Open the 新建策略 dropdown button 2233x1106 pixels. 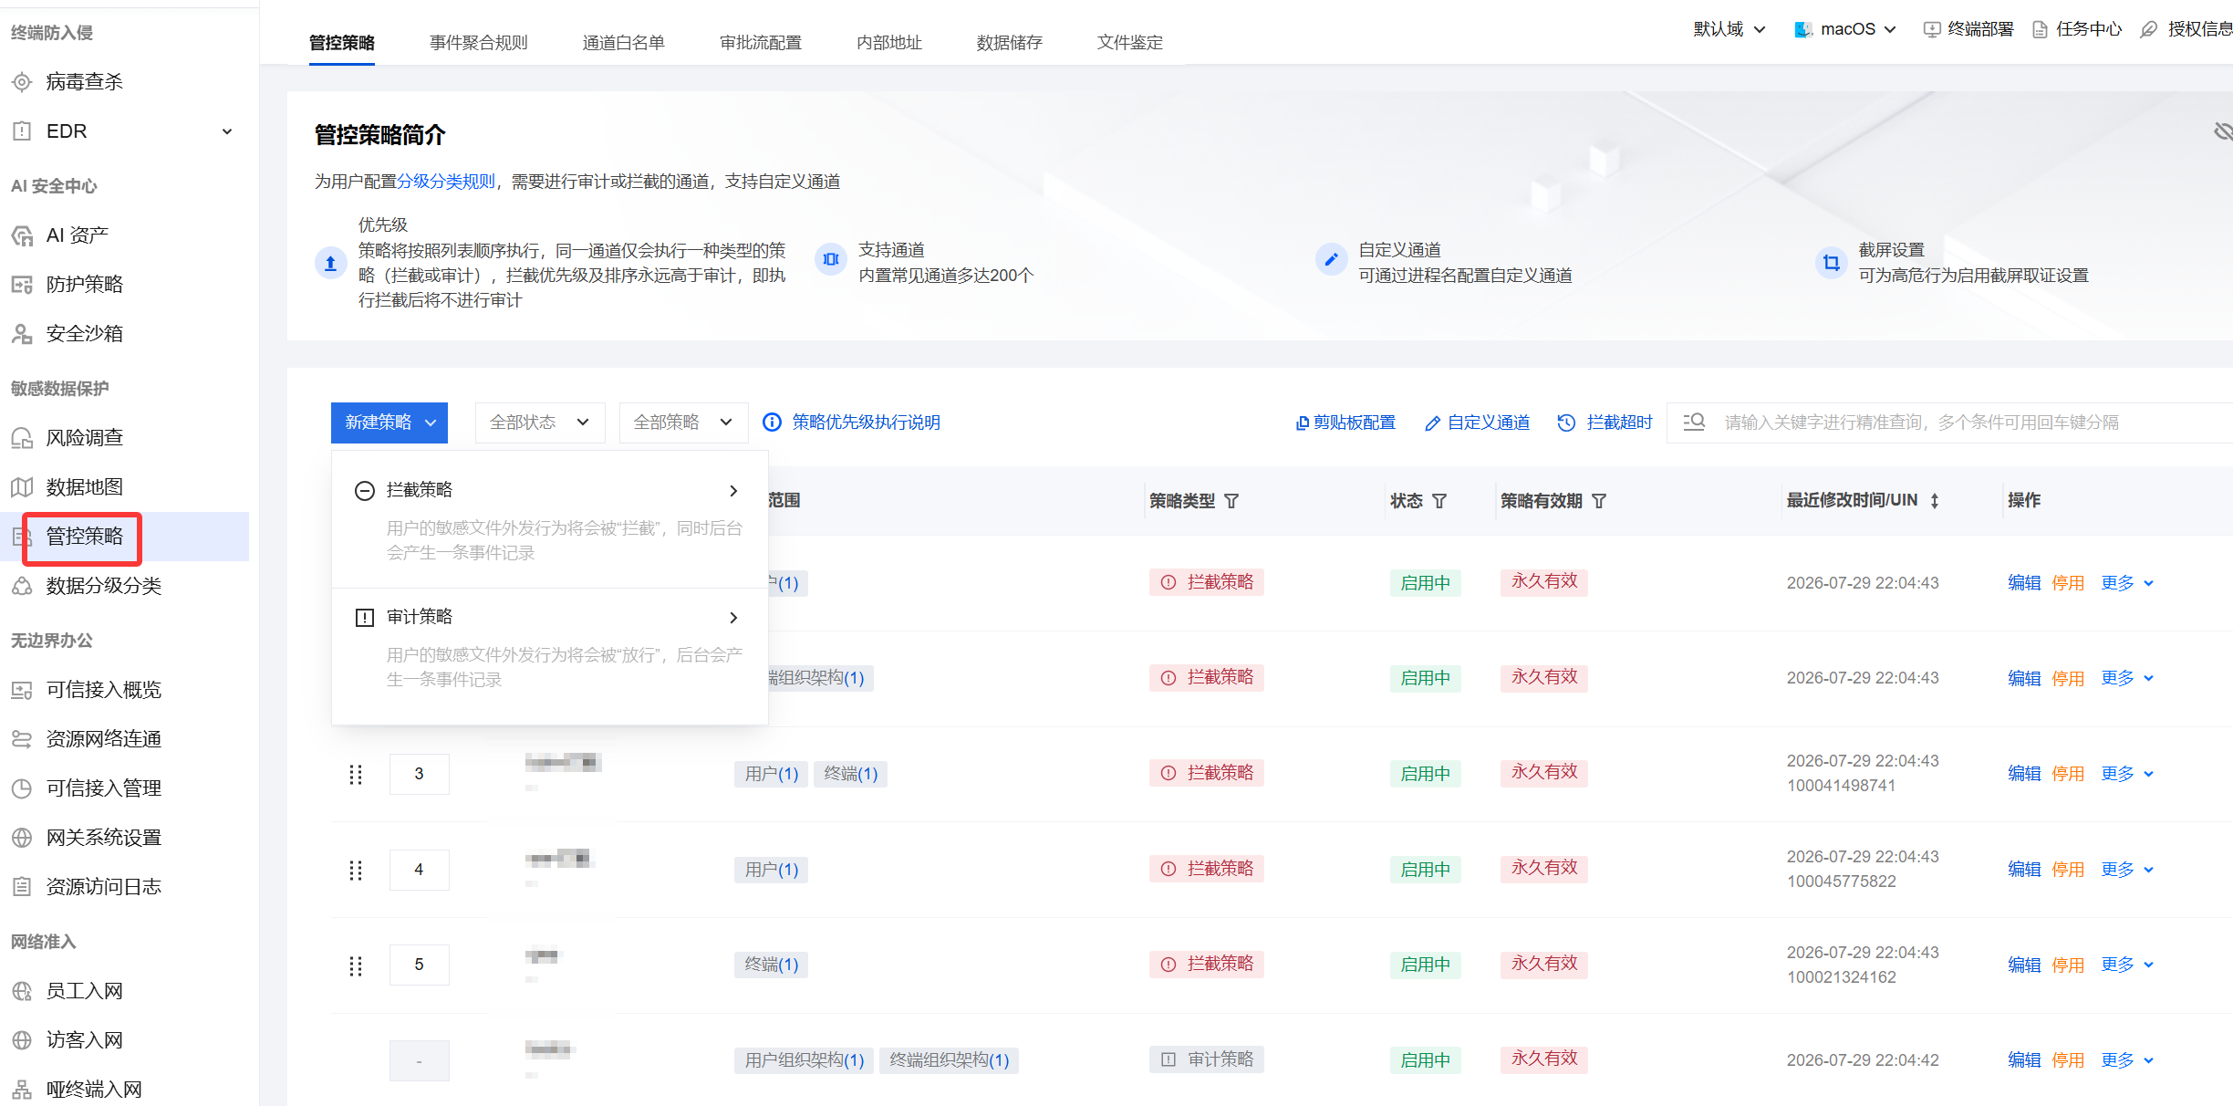click(x=389, y=423)
